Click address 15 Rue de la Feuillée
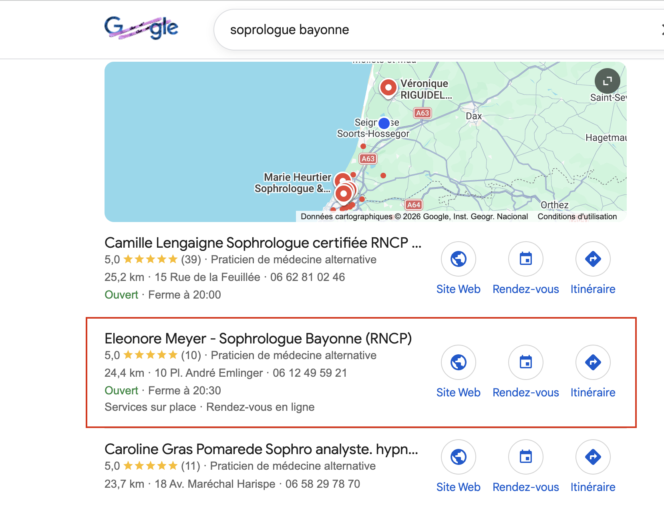 click(207, 277)
